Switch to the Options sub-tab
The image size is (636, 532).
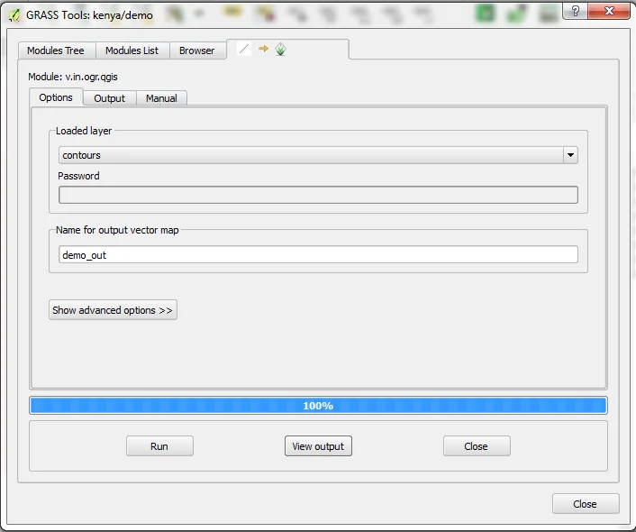tap(56, 97)
